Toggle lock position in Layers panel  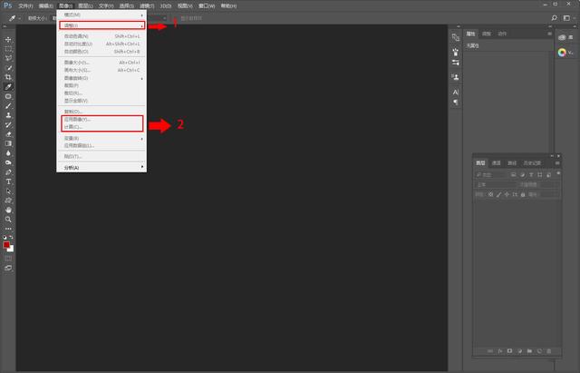click(507, 194)
